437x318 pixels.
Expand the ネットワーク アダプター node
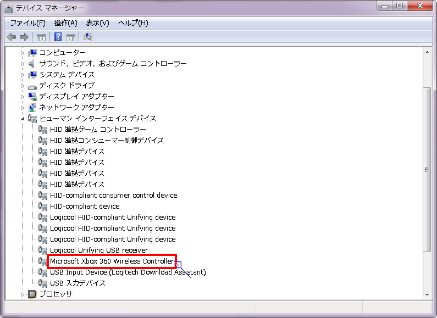coord(23,108)
